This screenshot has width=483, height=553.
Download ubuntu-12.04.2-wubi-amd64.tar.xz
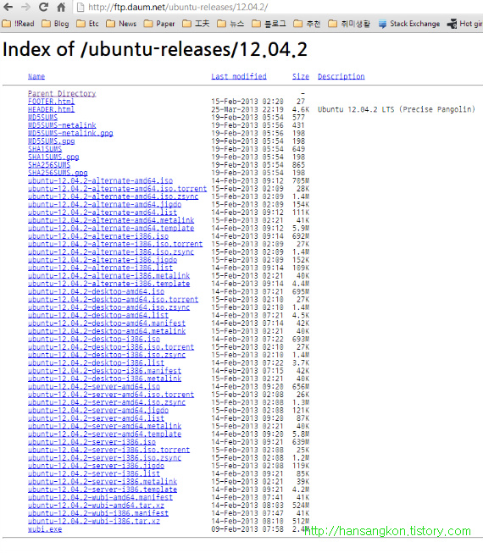96,506
